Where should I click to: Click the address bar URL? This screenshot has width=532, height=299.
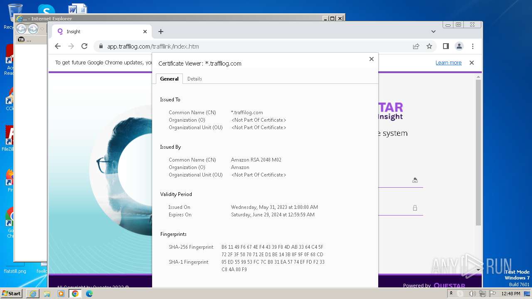point(153,47)
